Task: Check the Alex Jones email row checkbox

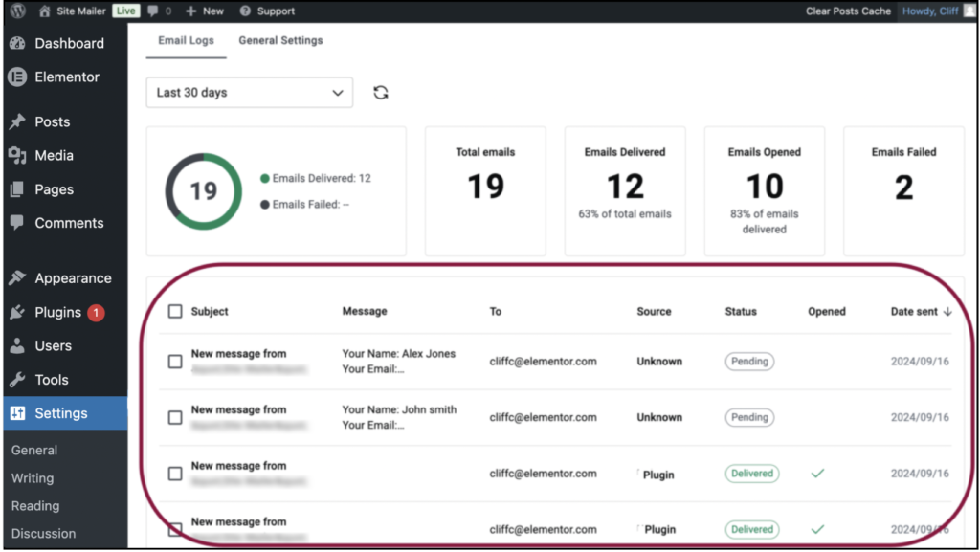Action: 175,362
